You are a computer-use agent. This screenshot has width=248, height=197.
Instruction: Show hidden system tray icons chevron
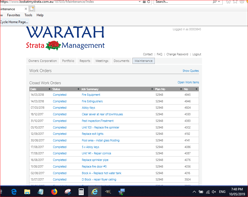point(194,192)
